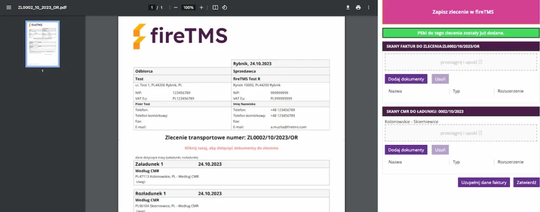Screen dimensions: 540x212
Task: Click the zoom in plus icon
Action: pos(201,7)
